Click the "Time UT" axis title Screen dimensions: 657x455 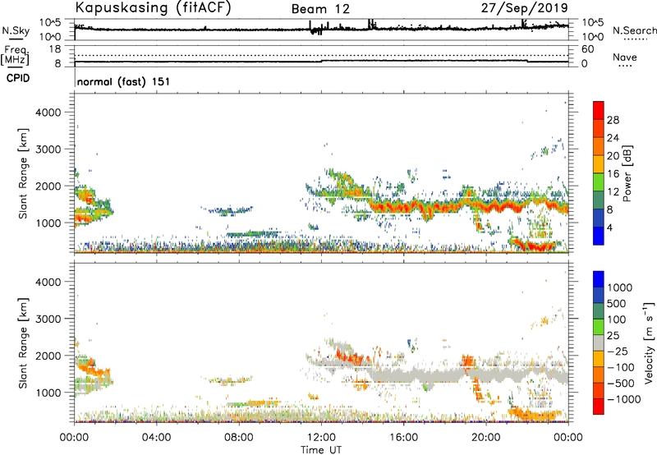coord(321,450)
